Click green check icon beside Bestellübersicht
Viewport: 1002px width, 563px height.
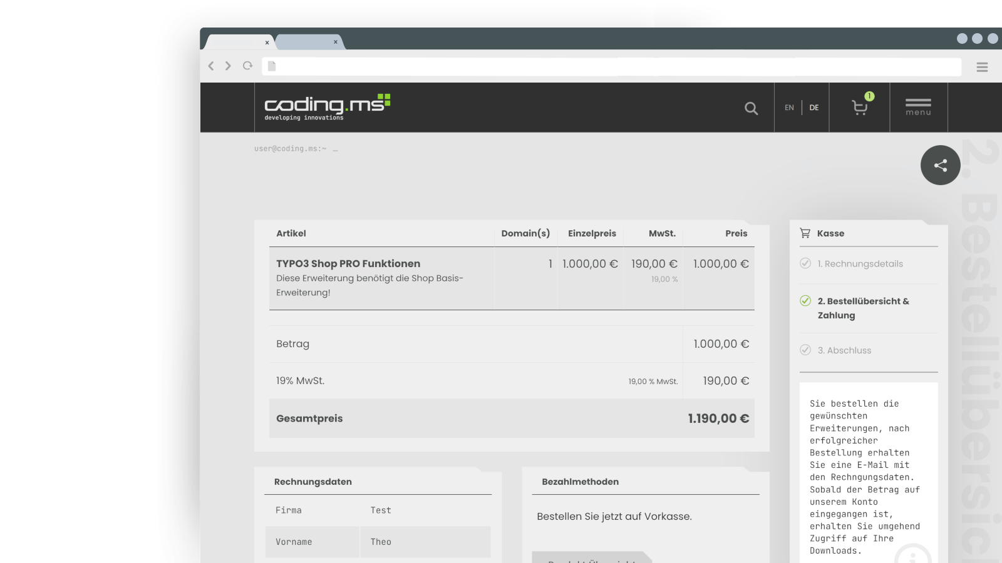tap(805, 301)
